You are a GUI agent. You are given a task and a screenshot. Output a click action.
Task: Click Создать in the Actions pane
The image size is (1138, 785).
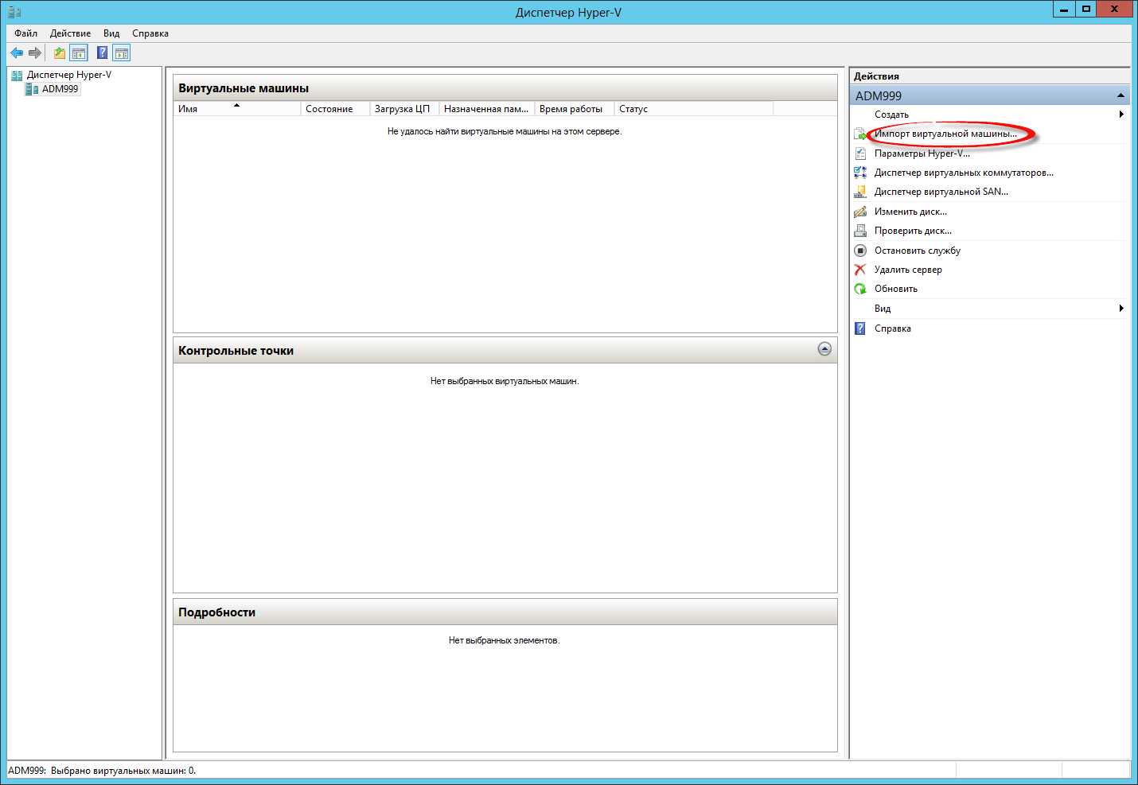(891, 115)
